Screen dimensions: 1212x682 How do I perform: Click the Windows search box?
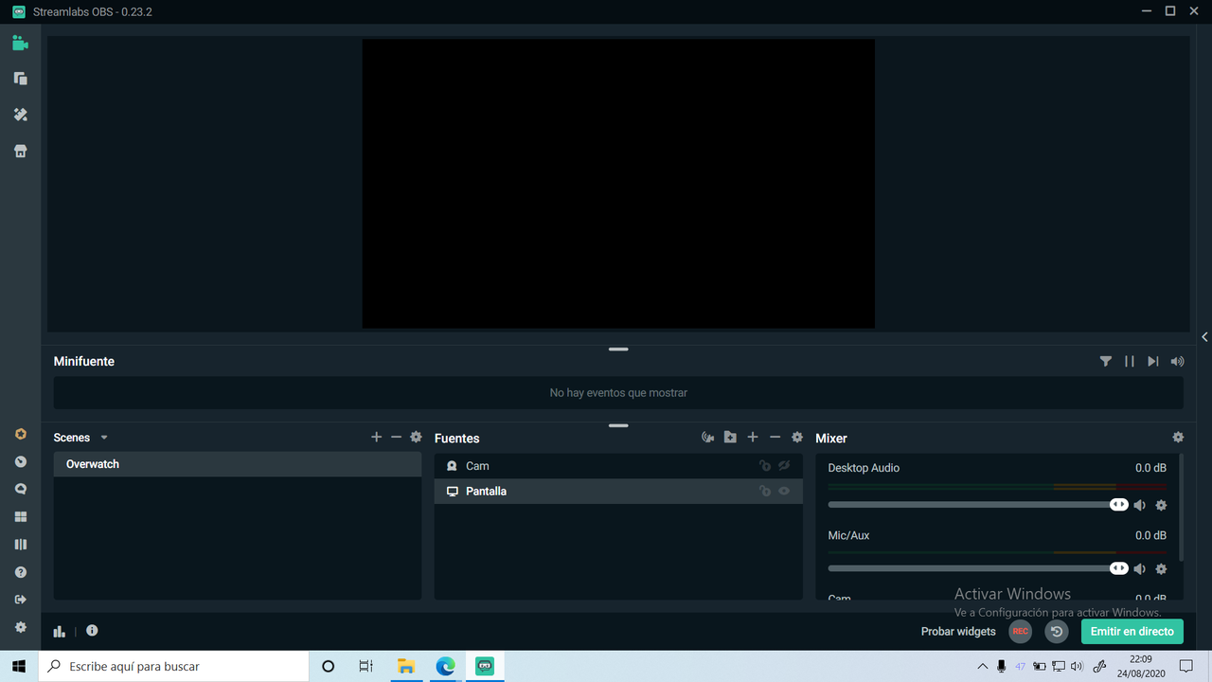(x=173, y=666)
